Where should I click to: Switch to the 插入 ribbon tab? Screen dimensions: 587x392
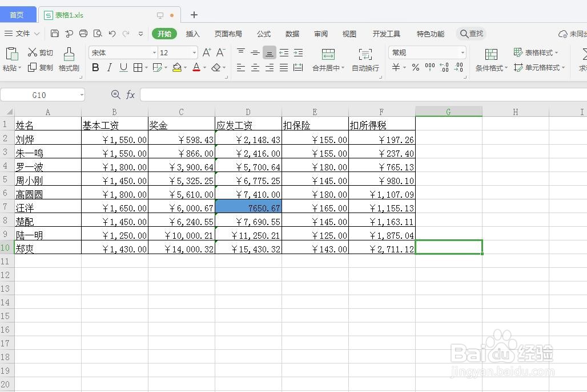coord(192,34)
